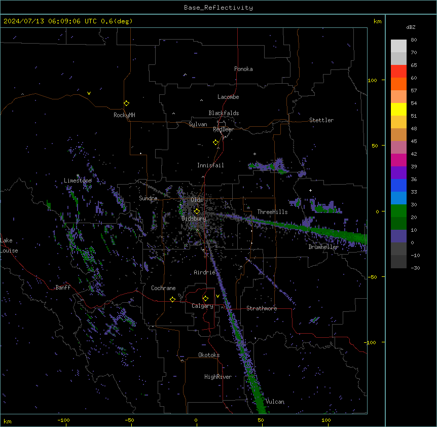
Task: Click the yellow diamond marker beside RockyMH
Action: click(126, 103)
